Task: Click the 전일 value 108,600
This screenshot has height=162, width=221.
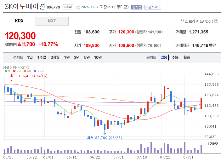Action: (x=92, y=32)
